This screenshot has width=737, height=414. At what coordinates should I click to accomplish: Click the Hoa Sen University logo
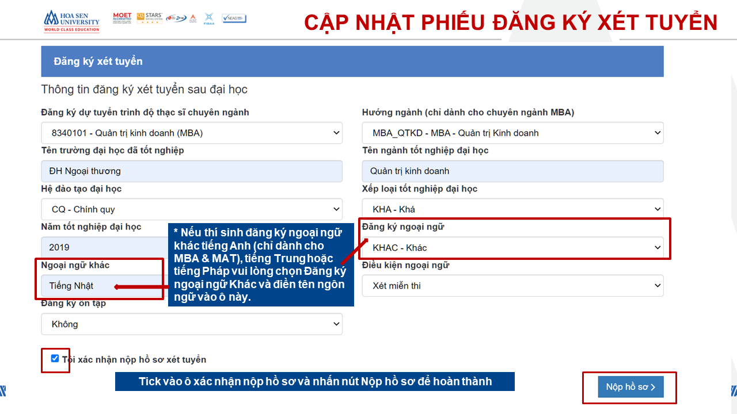(71, 21)
